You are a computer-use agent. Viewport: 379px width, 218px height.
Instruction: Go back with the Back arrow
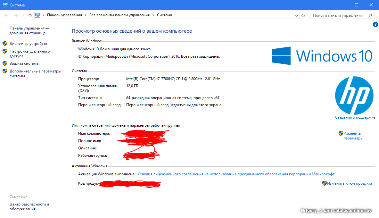point(6,15)
